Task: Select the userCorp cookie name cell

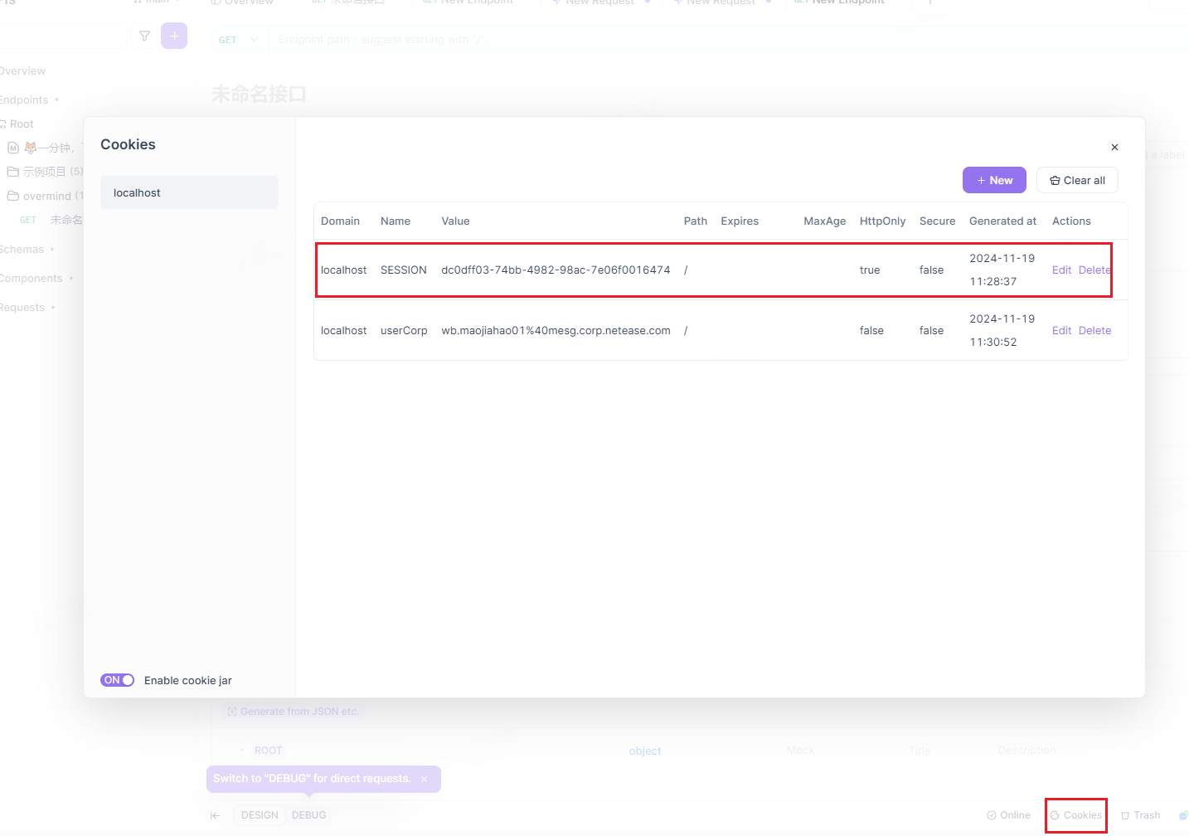Action: click(x=404, y=330)
